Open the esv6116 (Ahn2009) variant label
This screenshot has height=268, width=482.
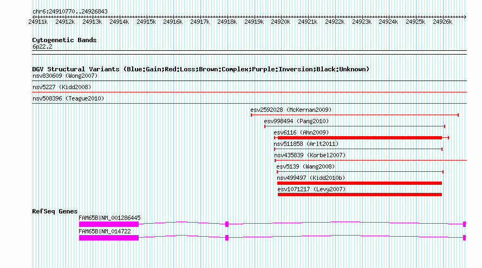[x=301, y=132]
